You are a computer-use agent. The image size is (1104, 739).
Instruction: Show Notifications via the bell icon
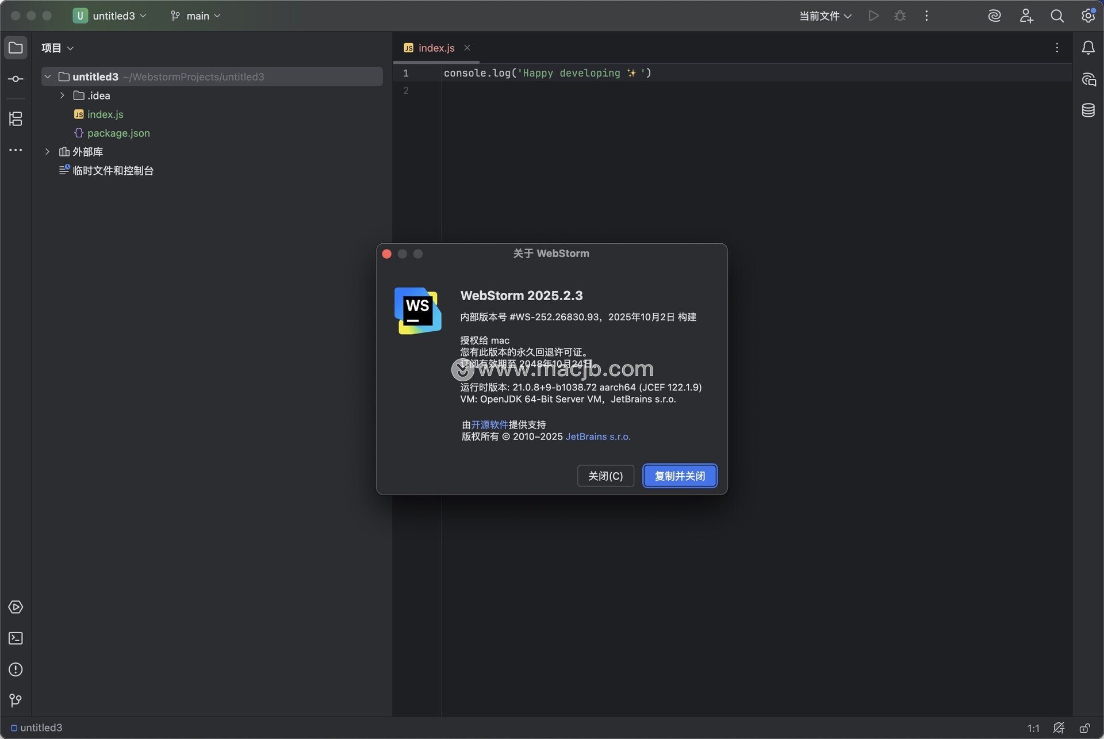(1088, 48)
